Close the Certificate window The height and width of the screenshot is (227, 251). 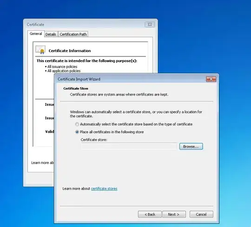pyautogui.click(x=150, y=24)
